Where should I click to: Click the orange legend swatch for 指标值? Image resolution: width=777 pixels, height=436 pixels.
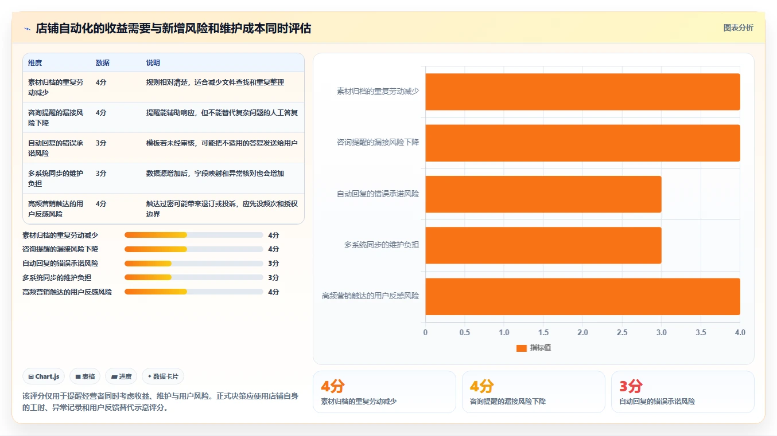coord(521,348)
